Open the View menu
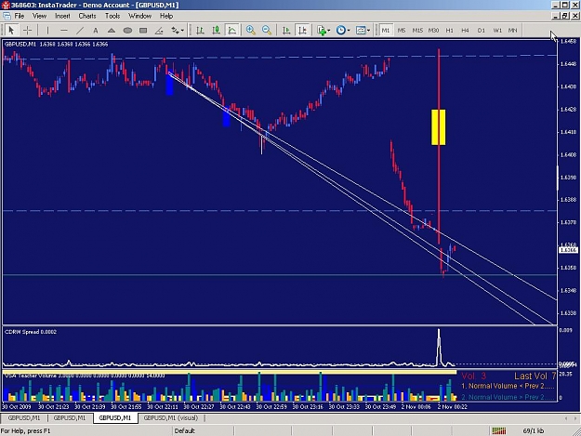This screenshot has width=581, height=436. pyautogui.click(x=39, y=16)
